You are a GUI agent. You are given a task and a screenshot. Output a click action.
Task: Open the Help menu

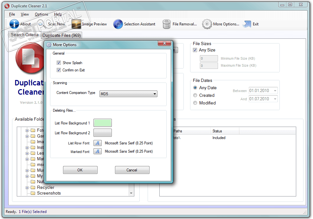coord(58,14)
